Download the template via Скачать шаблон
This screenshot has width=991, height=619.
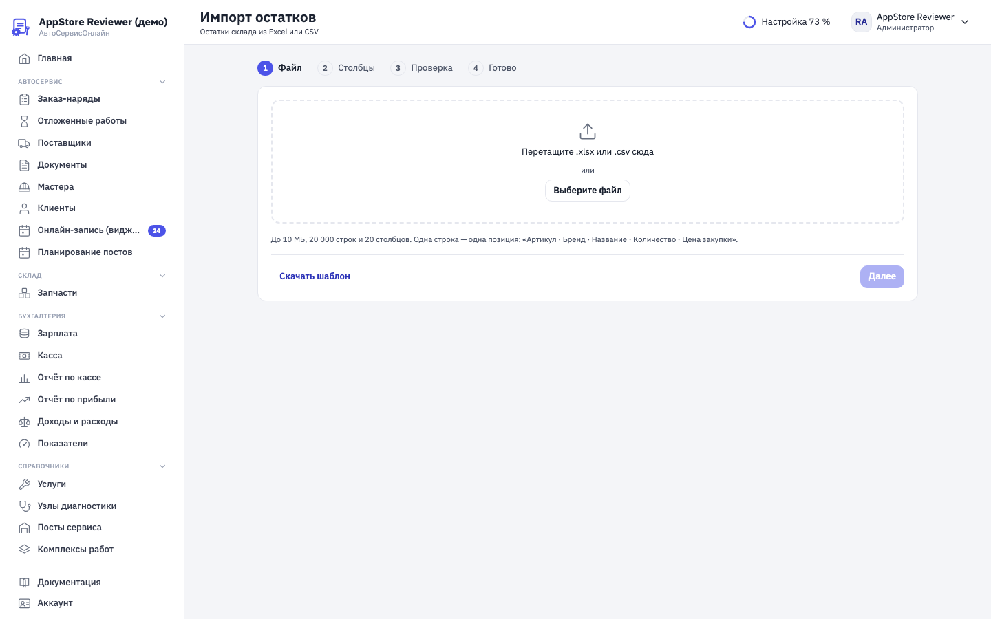pyautogui.click(x=315, y=276)
